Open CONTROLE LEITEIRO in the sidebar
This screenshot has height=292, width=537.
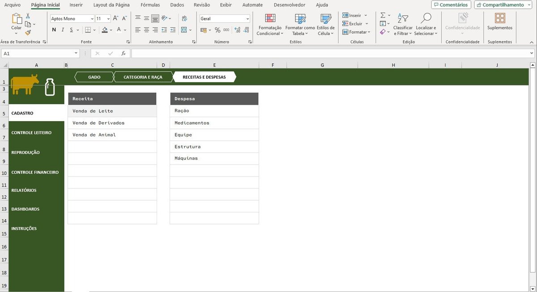(x=31, y=133)
